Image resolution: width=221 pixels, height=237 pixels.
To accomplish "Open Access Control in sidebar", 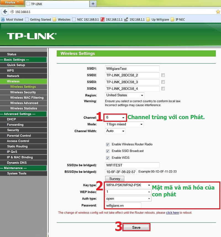I will click(x=23, y=141).
